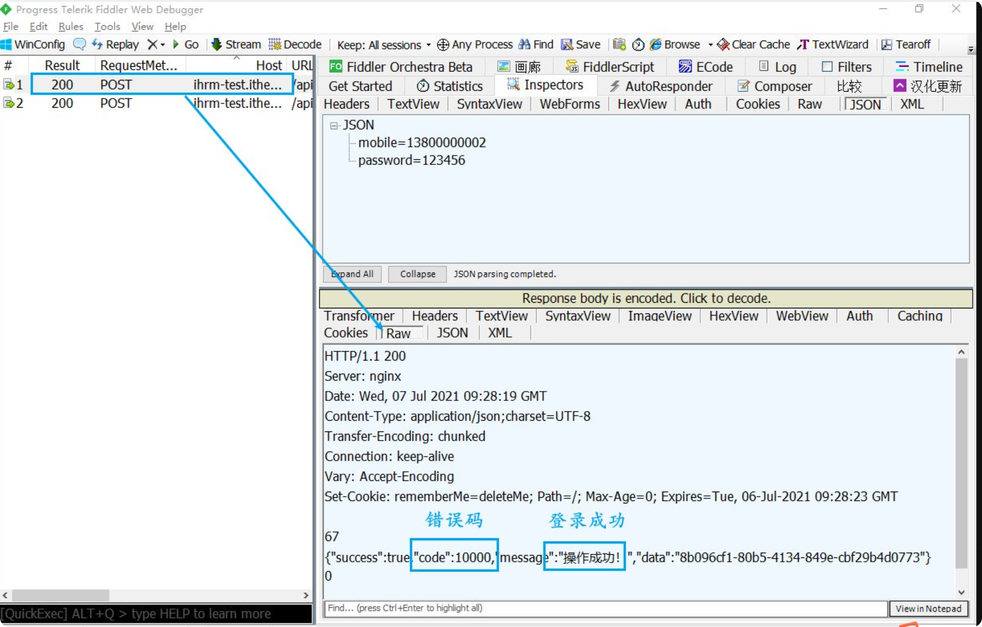The image size is (982, 627).
Task: Open the TextWizard tool
Action: coord(833,44)
